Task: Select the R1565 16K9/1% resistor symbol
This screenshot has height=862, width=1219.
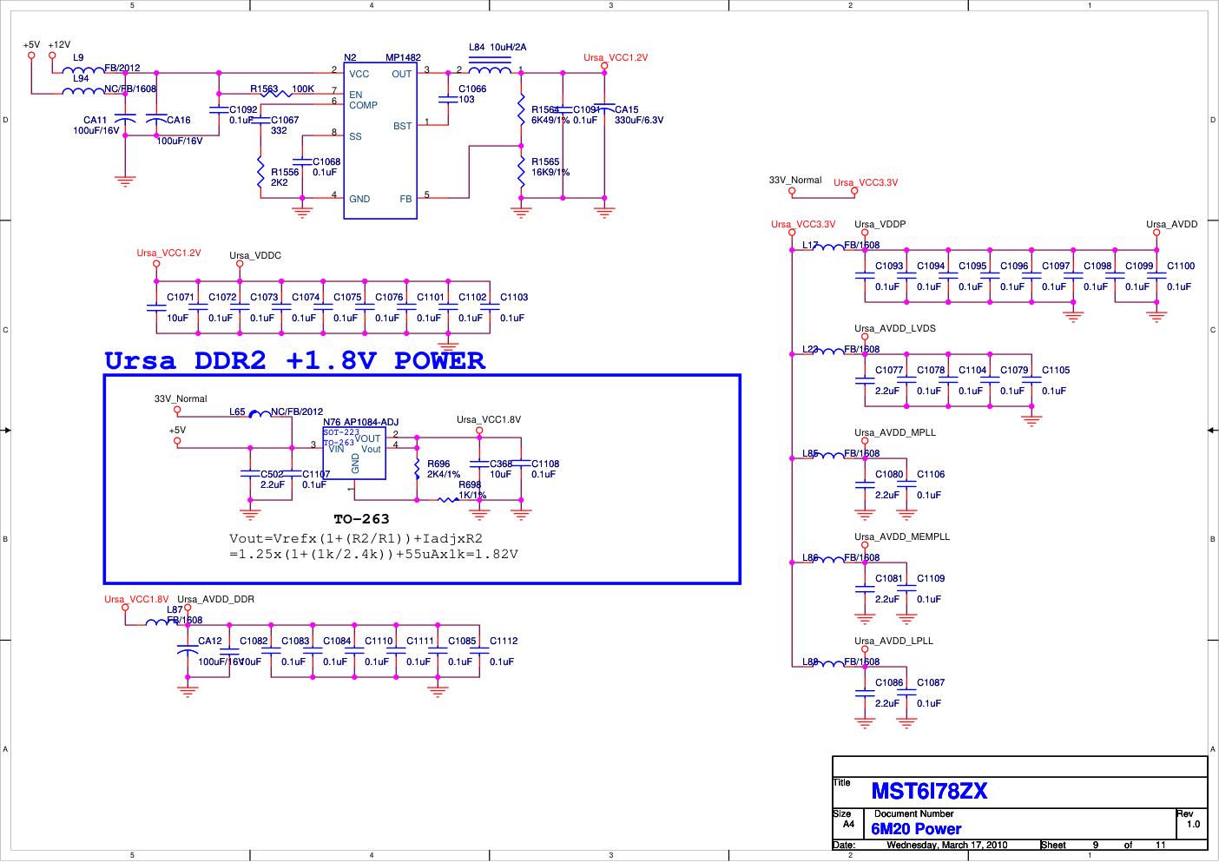Action: (x=521, y=167)
